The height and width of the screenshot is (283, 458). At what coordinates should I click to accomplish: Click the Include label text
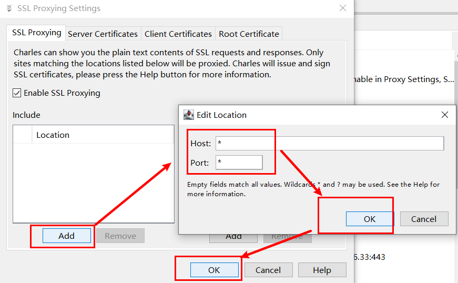(26, 115)
